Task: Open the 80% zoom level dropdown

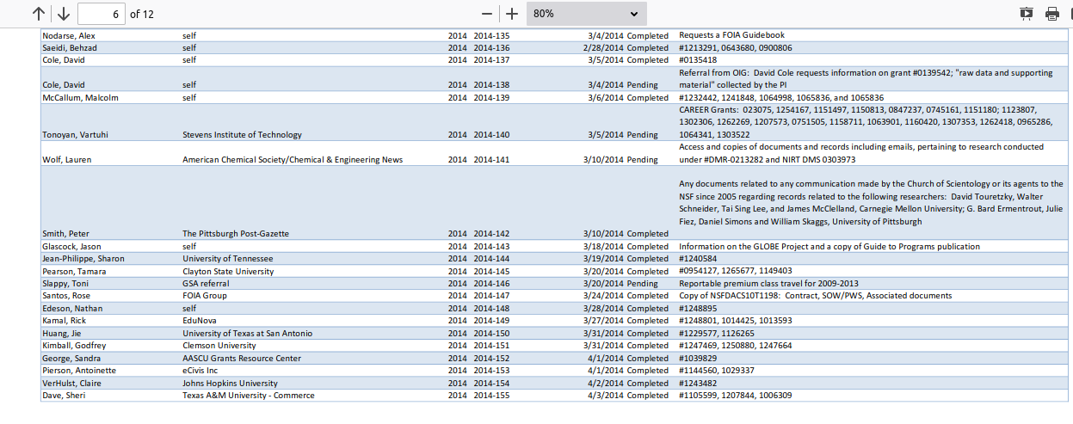Action: [x=586, y=14]
